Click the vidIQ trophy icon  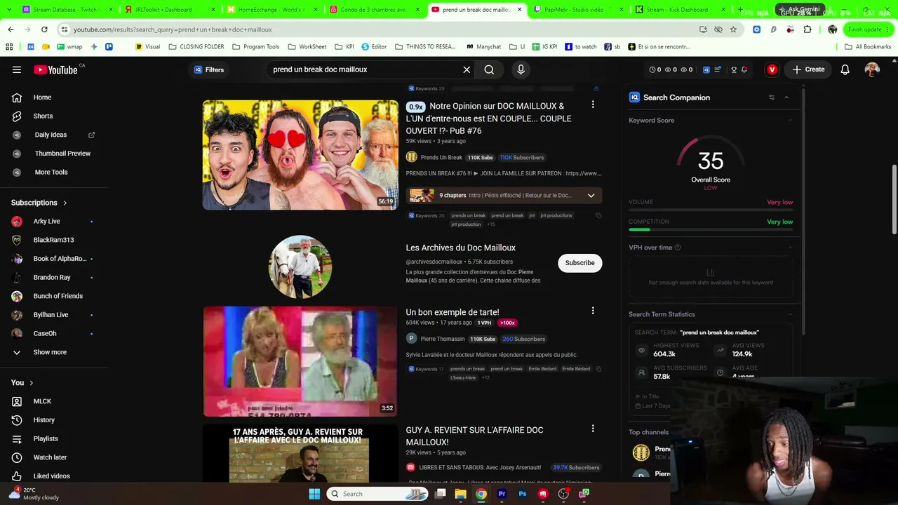[x=734, y=69]
